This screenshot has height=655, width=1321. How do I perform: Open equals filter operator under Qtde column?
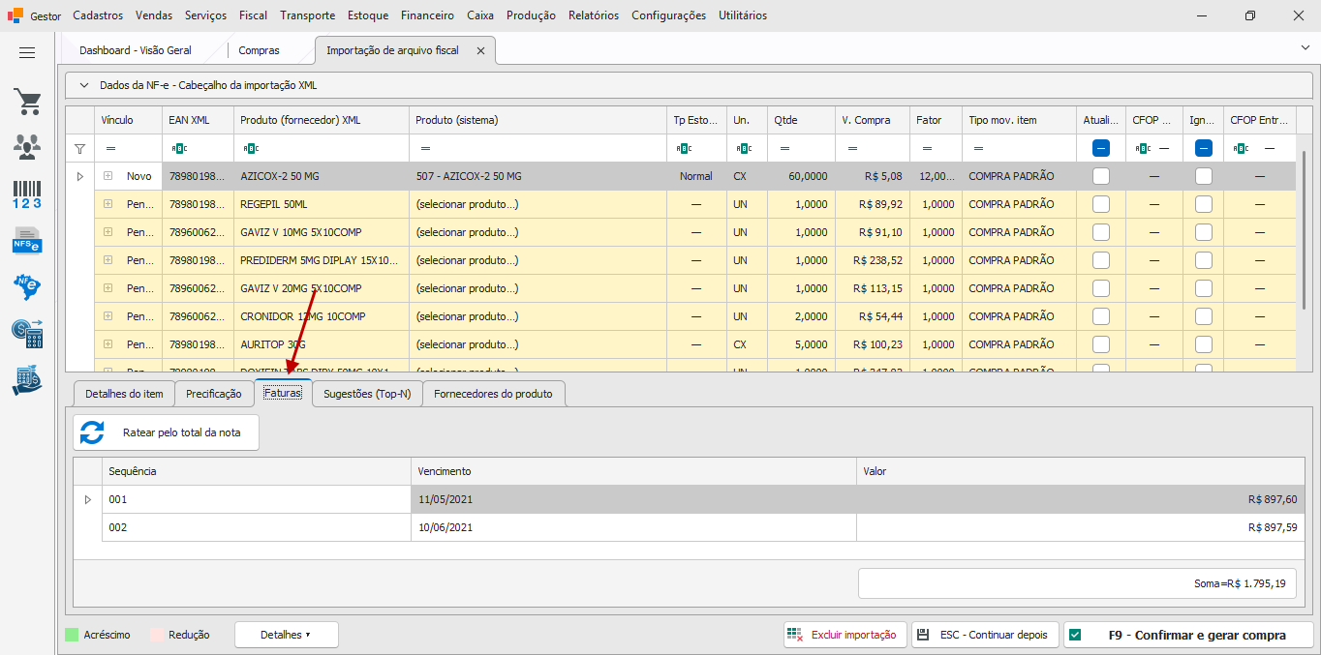tap(784, 148)
